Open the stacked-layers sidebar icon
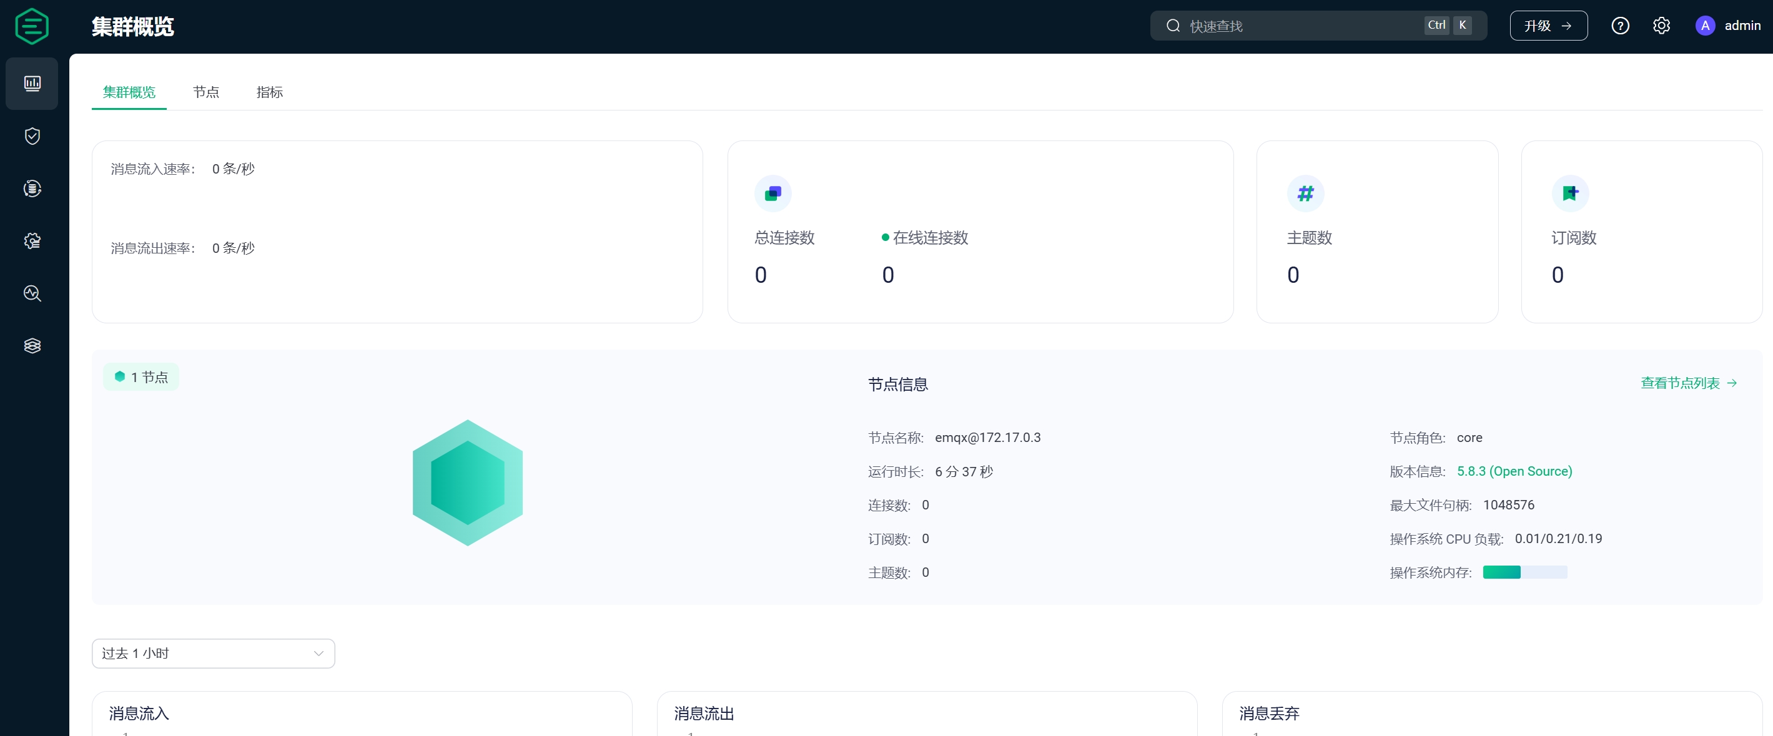Viewport: 1773px width, 736px height. [x=32, y=345]
